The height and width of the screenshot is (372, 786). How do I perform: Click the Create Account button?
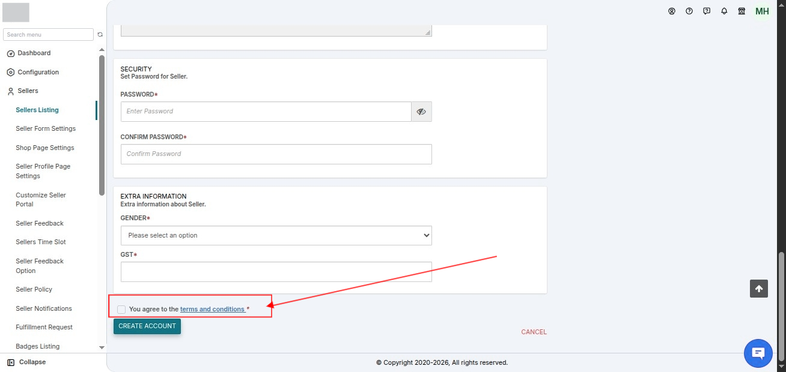pos(147,326)
